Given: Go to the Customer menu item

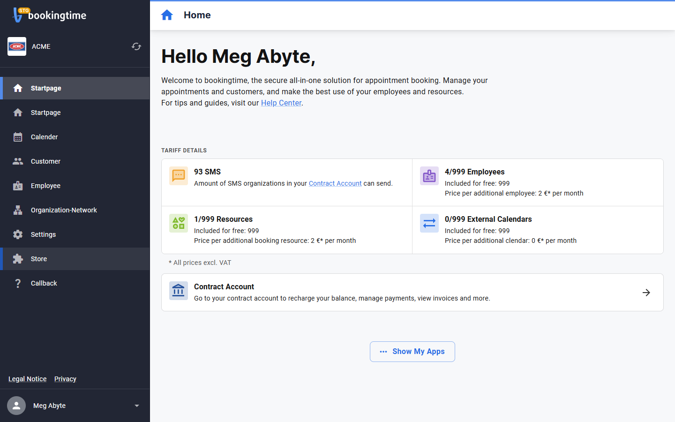Looking at the screenshot, I should coord(75,161).
